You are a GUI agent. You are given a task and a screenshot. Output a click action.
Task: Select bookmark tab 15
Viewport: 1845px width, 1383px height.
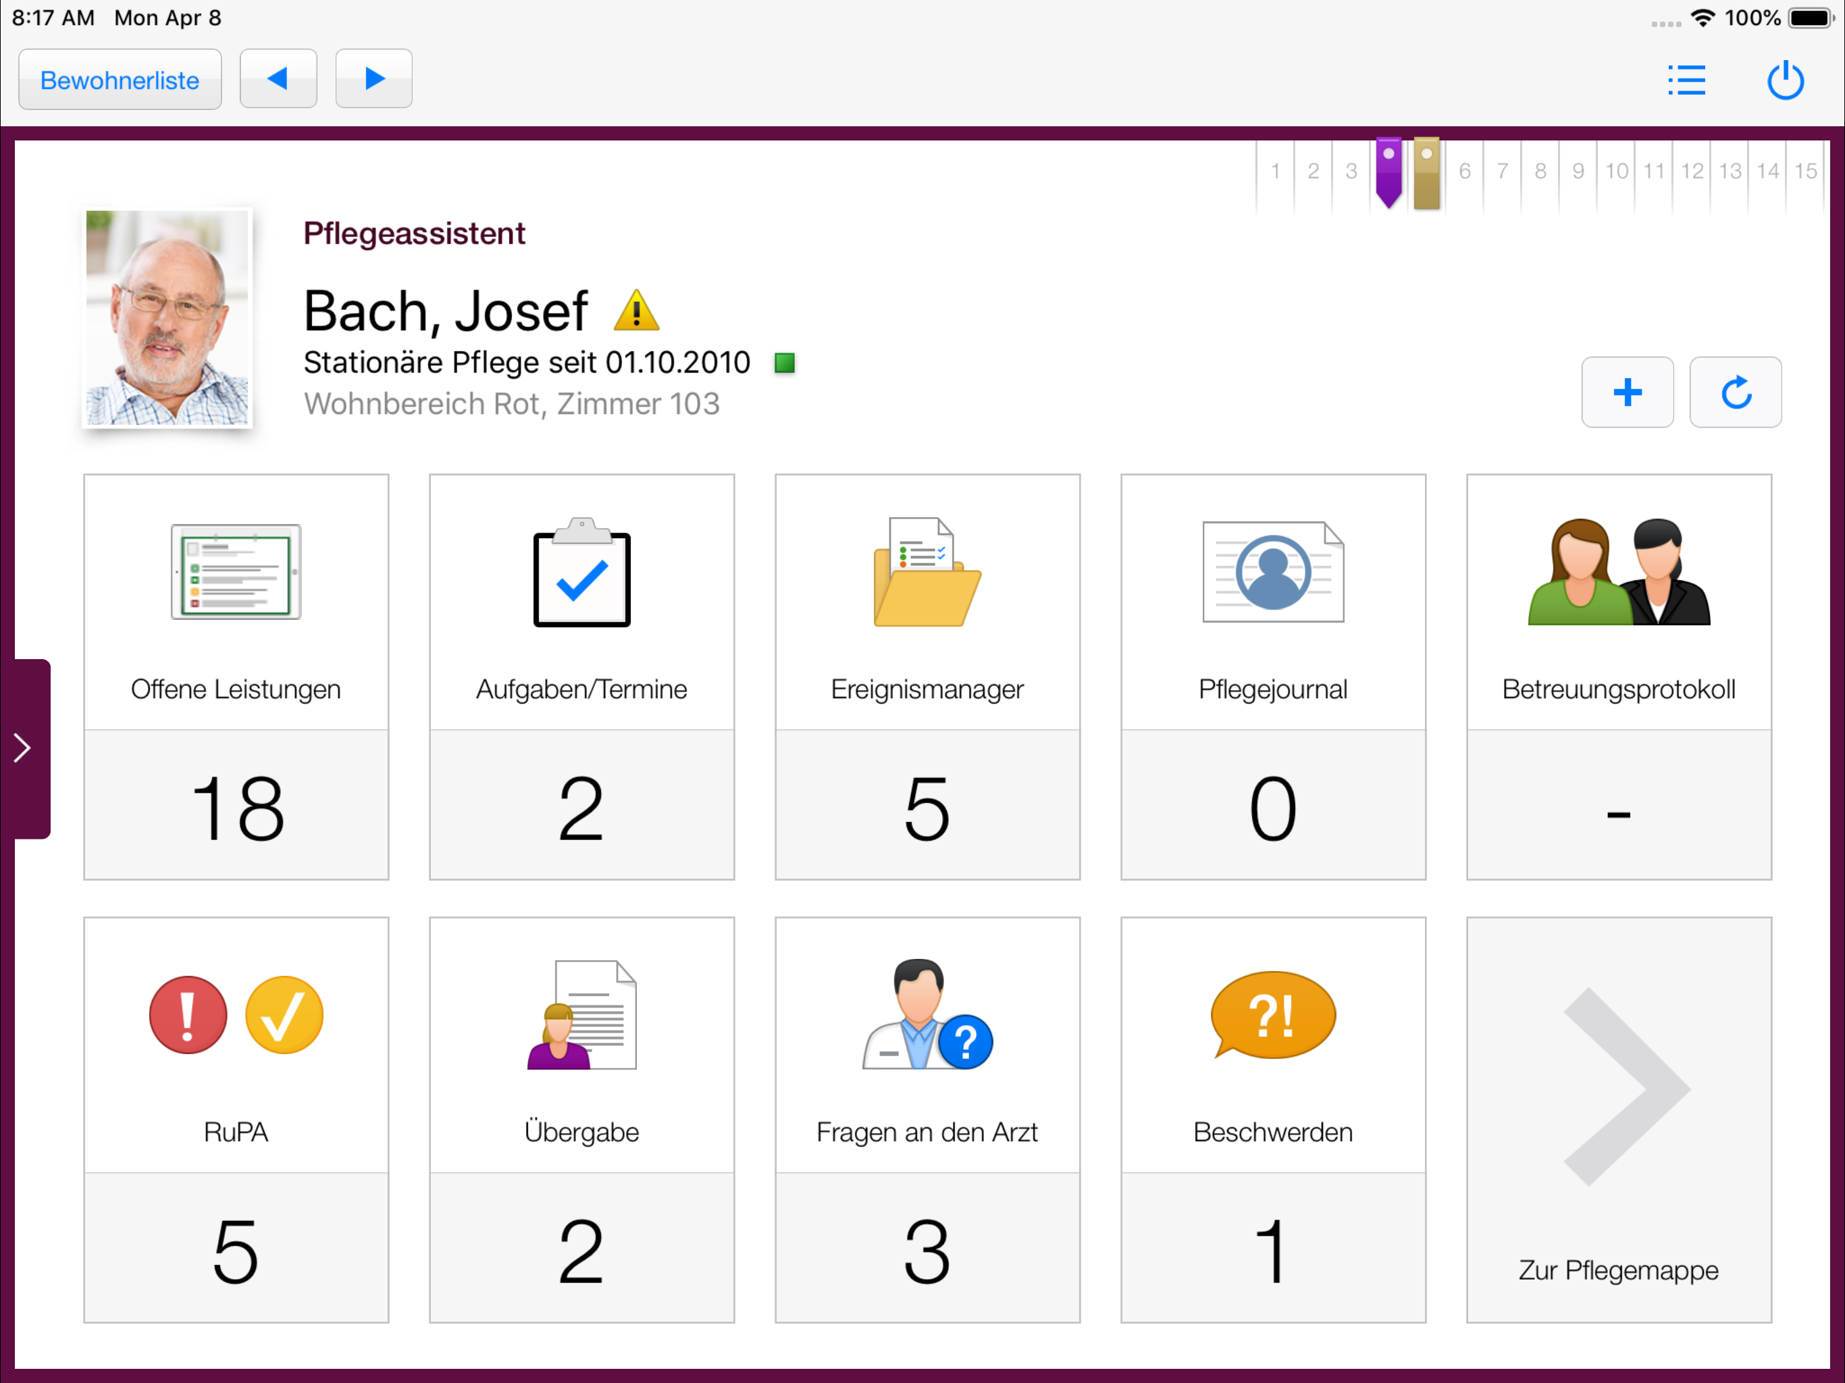click(x=1806, y=172)
